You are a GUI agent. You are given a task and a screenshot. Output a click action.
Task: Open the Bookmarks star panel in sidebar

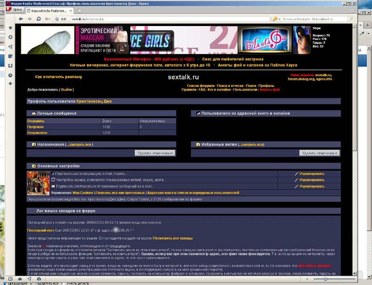click(10, 28)
